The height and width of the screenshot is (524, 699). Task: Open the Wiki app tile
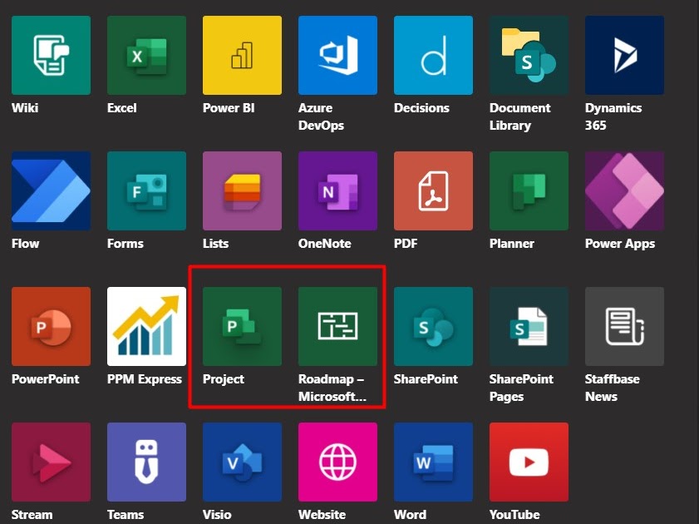[x=51, y=55]
